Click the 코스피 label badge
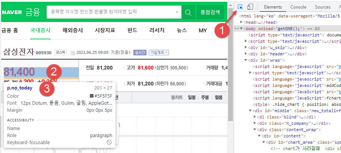This screenshot has height=153, width=341. (x=60, y=52)
